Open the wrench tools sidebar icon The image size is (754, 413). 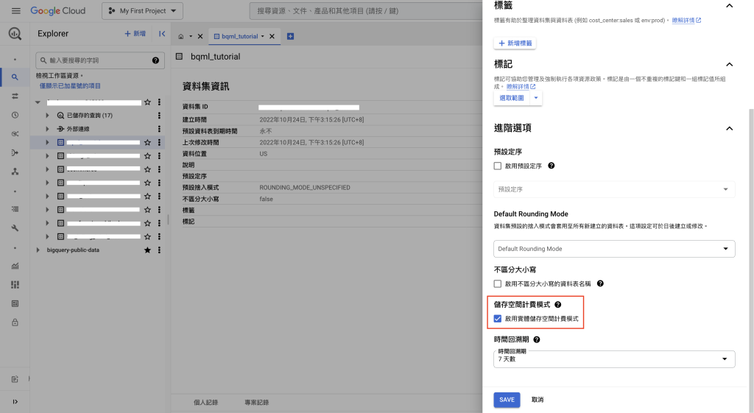pos(15,228)
